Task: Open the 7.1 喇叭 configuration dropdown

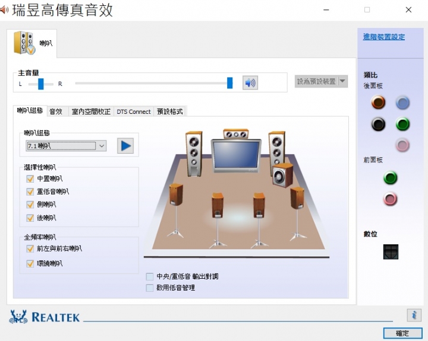Action: [x=66, y=146]
